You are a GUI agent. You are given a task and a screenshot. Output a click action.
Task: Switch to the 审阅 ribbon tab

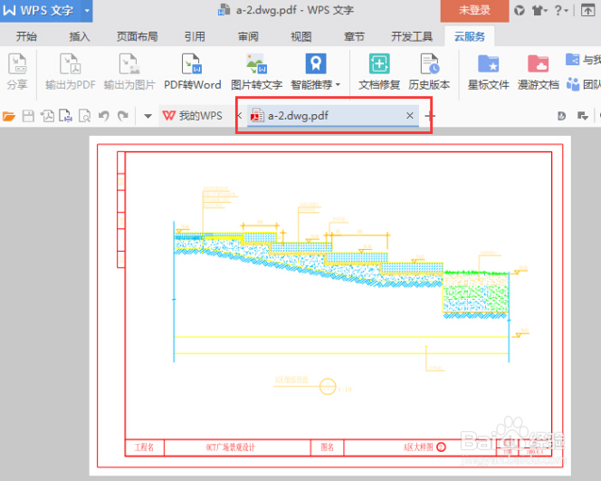tap(248, 37)
